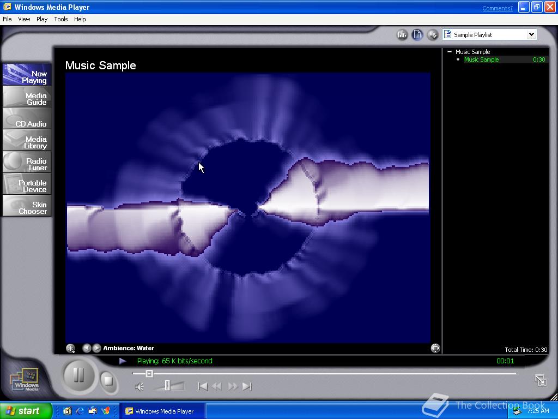
Task: Open the MSN butterfly quick launch icon
Action: (x=106, y=411)
